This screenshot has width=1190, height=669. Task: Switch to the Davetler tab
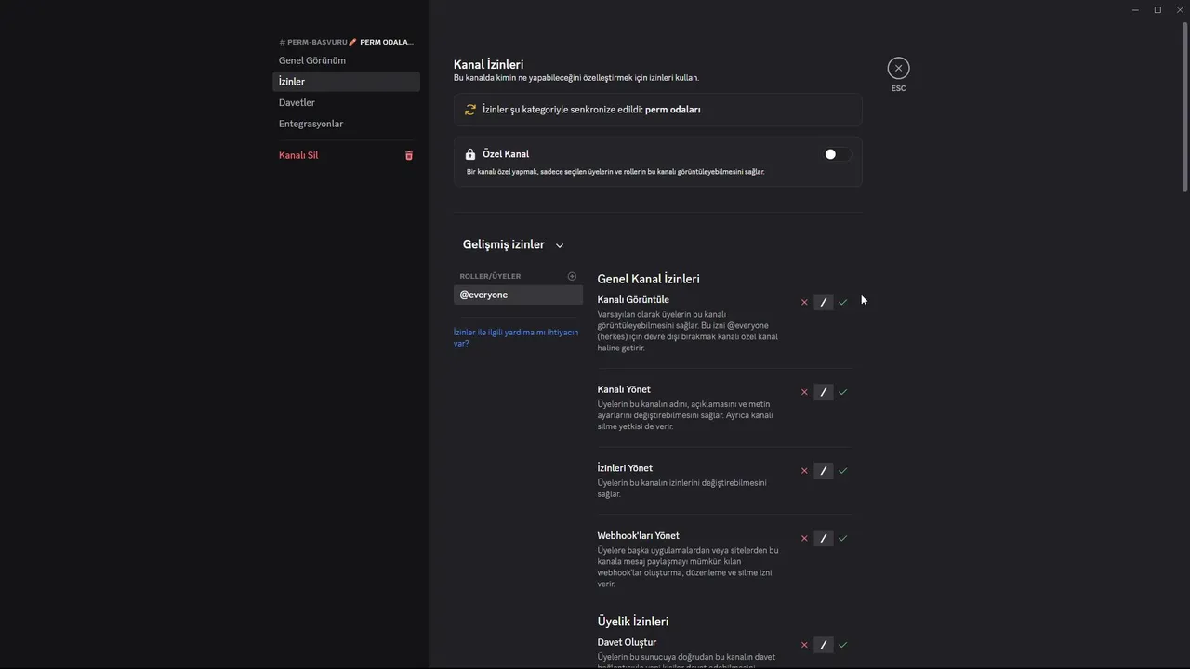point(297,102)
